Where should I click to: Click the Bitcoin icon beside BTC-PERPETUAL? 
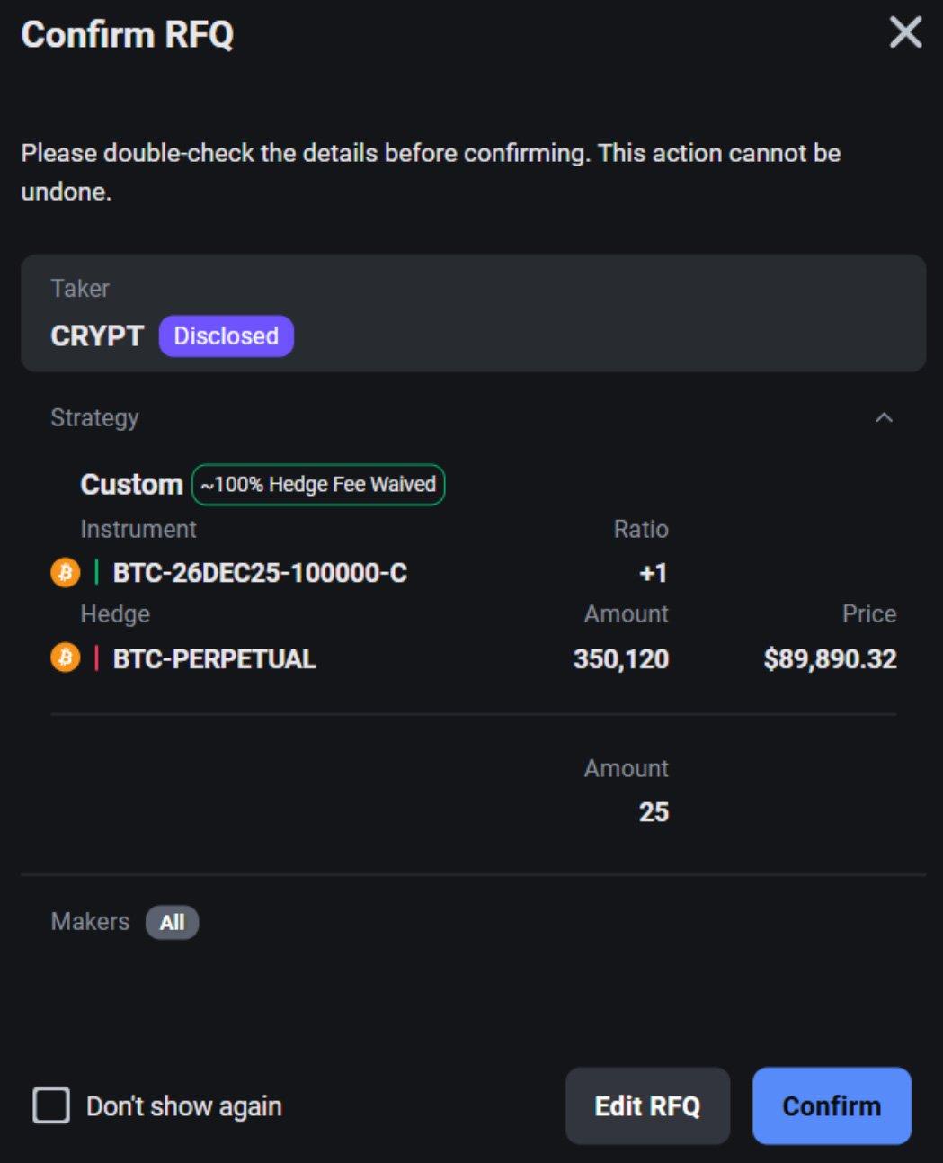pyautogui.click(x=65, y=658)
